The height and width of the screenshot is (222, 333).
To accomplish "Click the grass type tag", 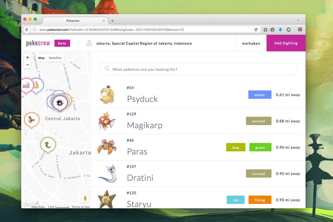I will [x=260, y=147].
